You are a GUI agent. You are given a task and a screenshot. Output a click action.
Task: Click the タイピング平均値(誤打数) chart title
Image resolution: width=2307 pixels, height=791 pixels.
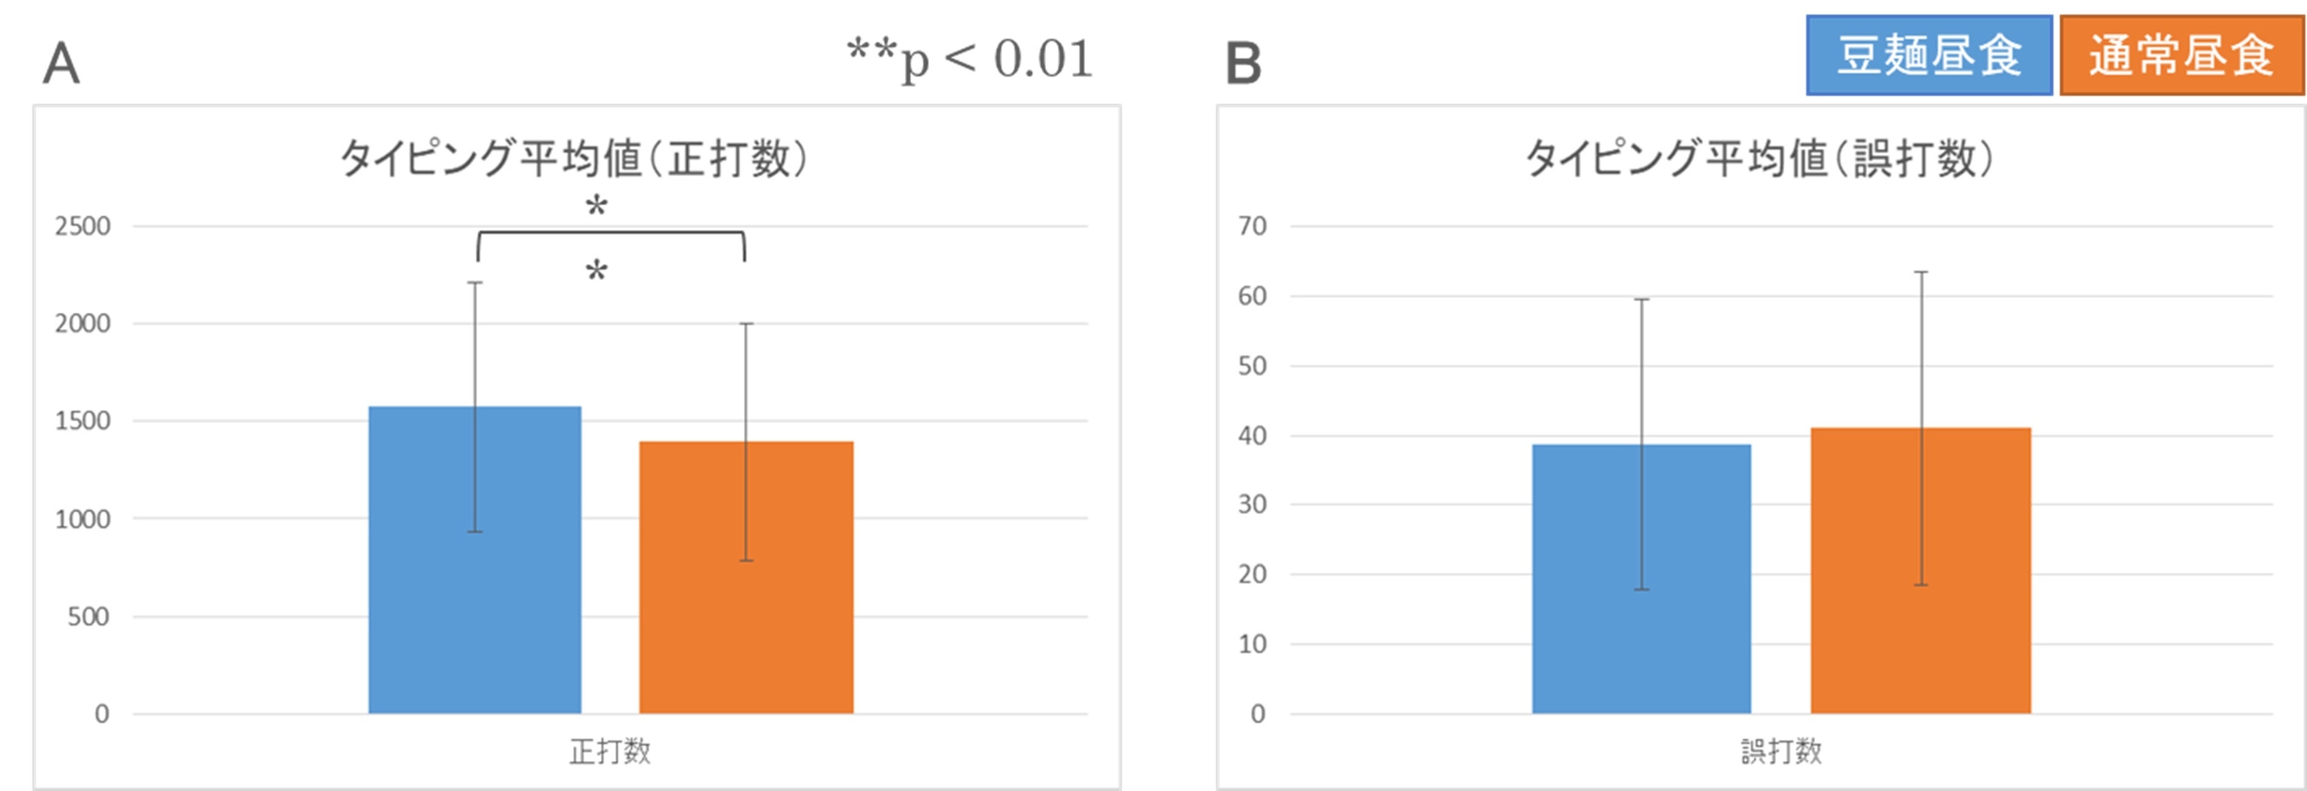click(x=1759, y=159)
